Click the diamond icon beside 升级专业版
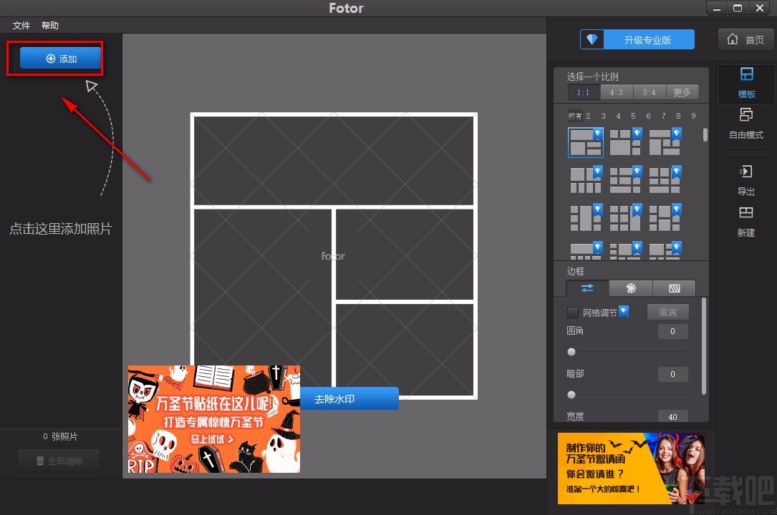Viewport: 777px width, 515px height. 592,39
